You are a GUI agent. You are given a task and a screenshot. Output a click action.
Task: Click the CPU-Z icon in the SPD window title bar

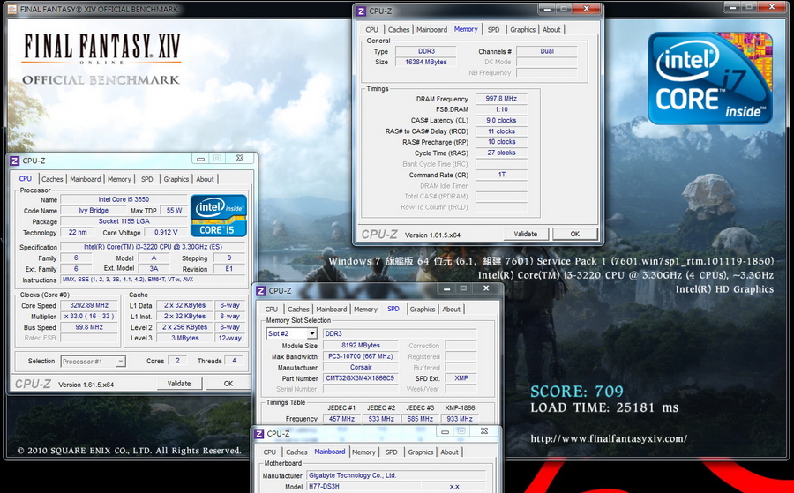(261, 290)
